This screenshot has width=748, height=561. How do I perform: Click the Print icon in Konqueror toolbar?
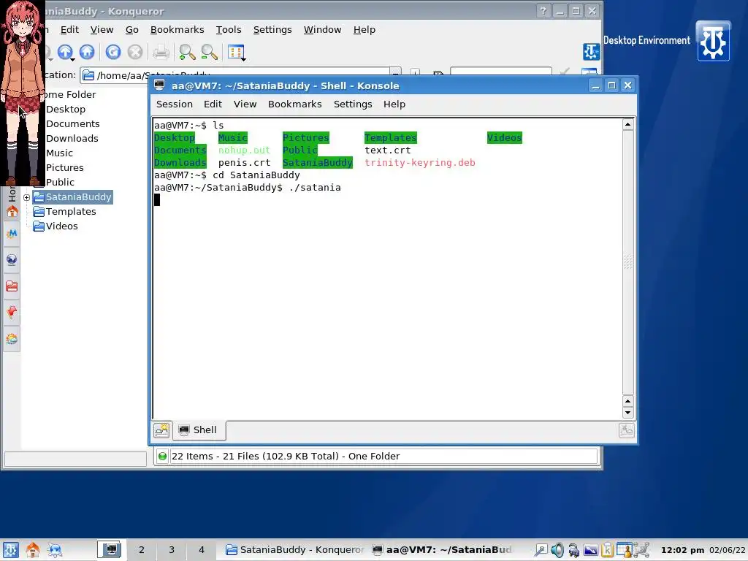click(x=161, y=52)
